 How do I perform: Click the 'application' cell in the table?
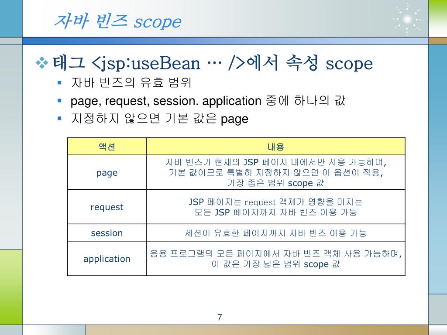click(107, 259)
